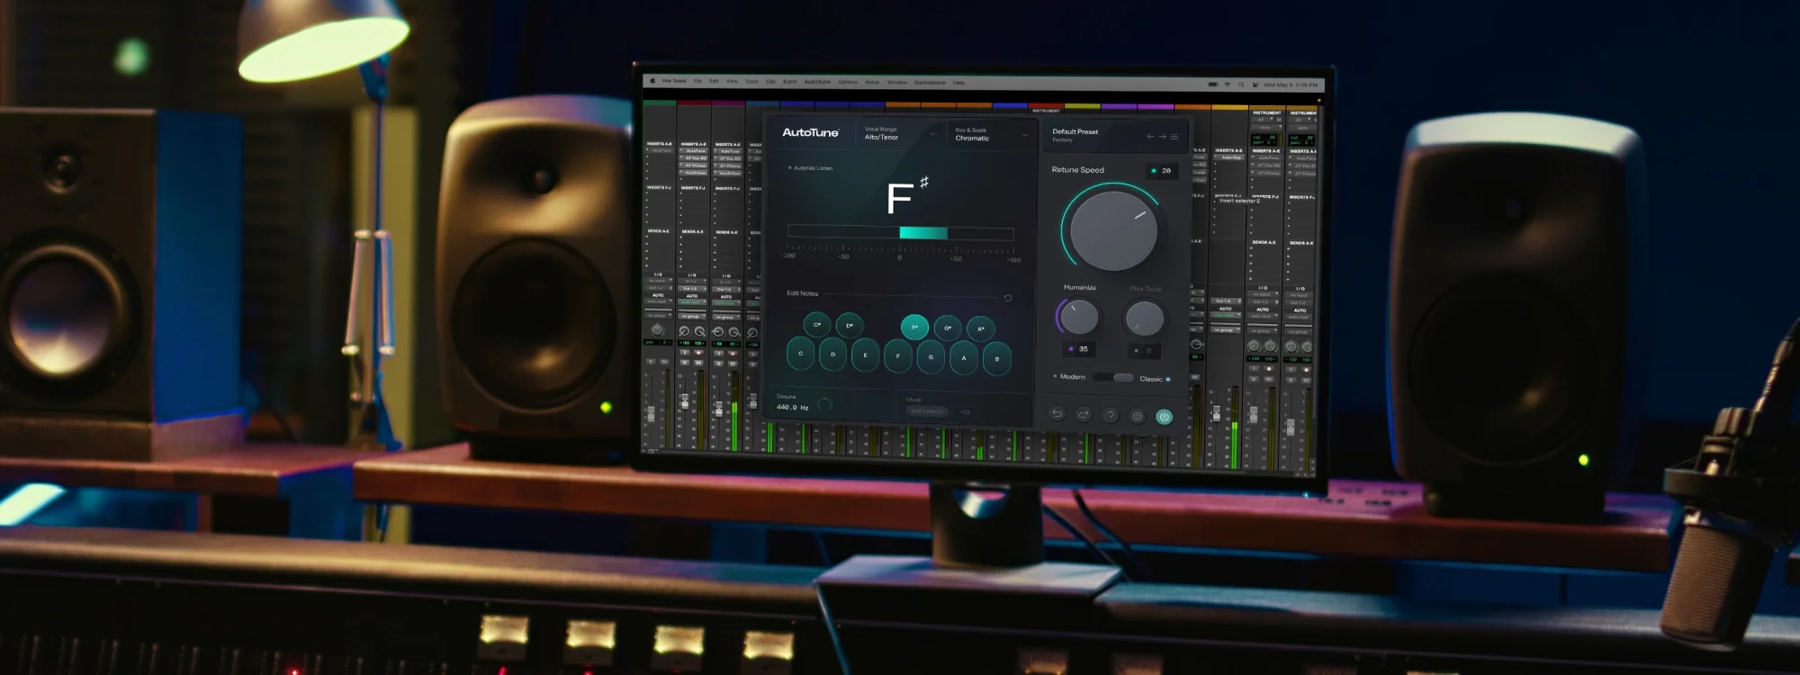The image size is (1800, 675).
Task: Open the Setup menu
Action: point(872,82)
